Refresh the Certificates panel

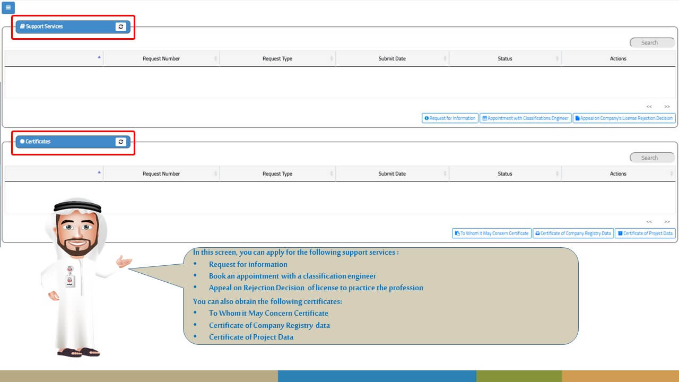pos(121,142)
